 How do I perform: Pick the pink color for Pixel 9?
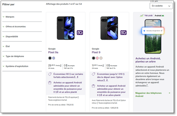click(x=97, y=58)
